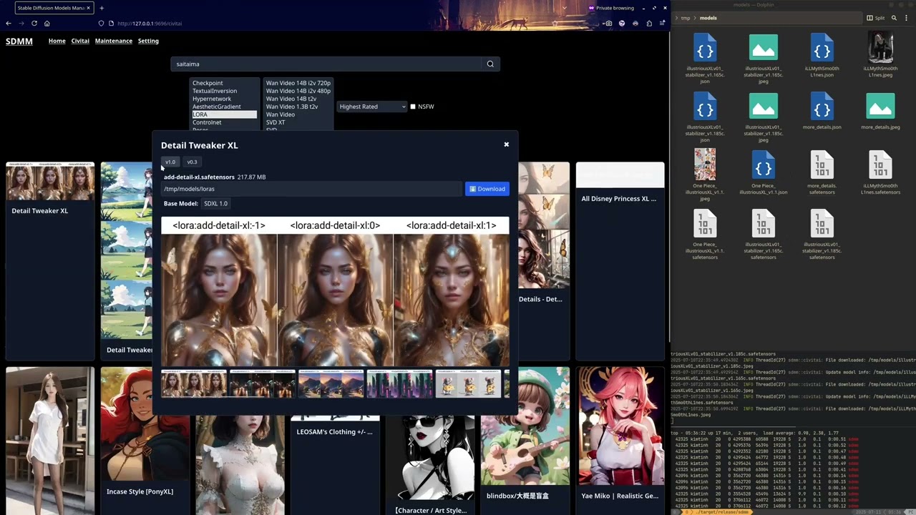Screen dimensions: 916x515
Task: Open the Yae Miko Realistic Genshin card
Action: (620, 441)
